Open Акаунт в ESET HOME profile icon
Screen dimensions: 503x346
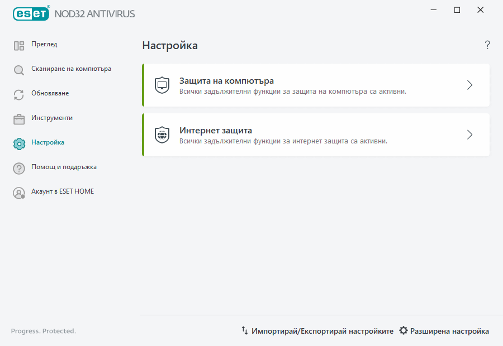(18, 191)
